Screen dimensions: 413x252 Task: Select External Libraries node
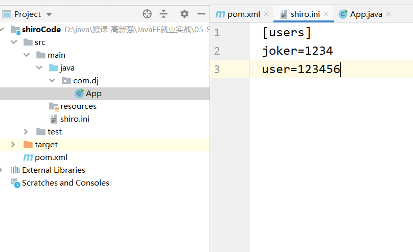point(54,170)
